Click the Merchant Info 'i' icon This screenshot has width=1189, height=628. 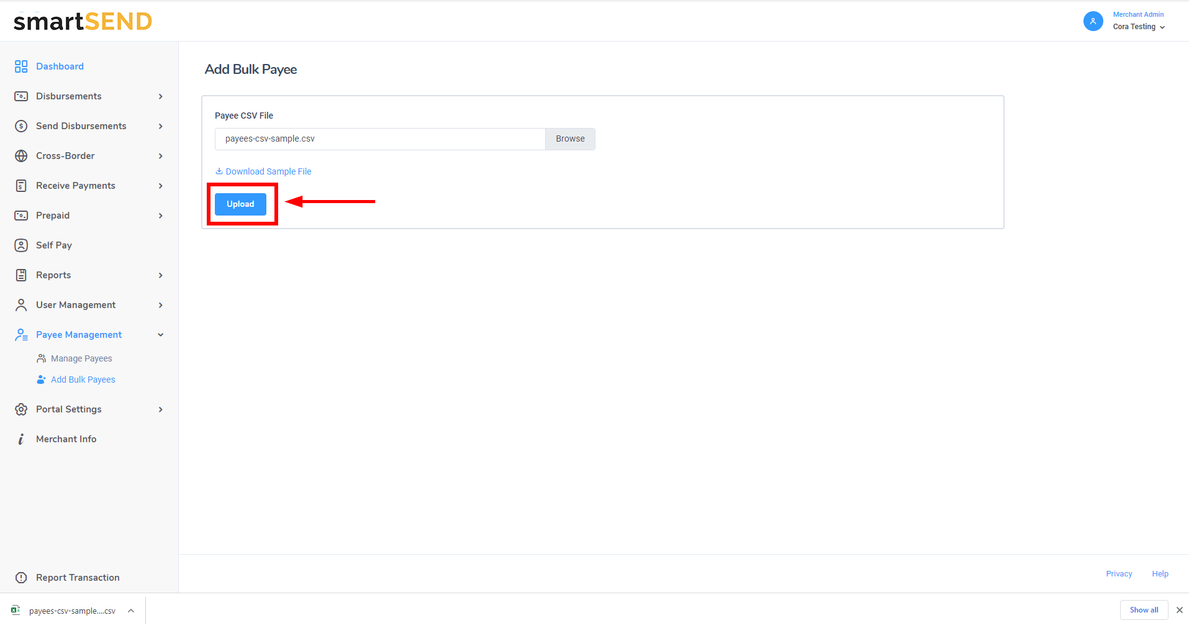(21, 439)
